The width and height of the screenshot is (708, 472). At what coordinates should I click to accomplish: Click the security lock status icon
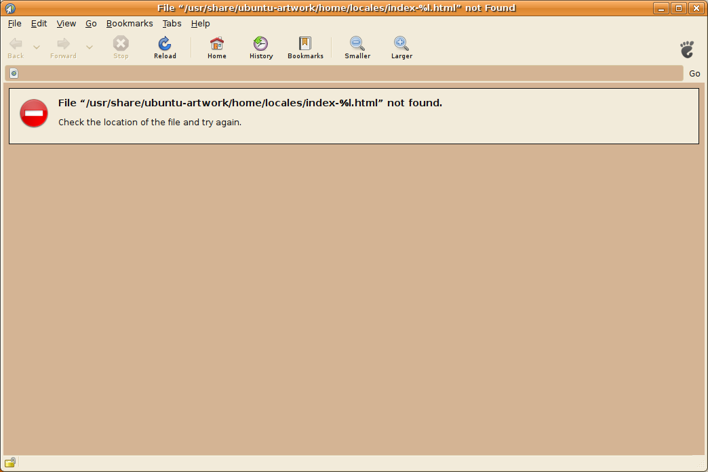(10, 463)
